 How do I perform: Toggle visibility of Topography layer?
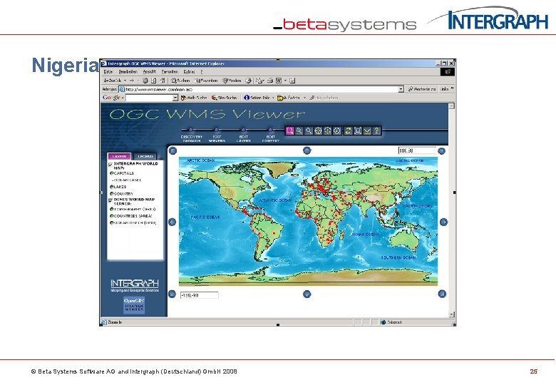pyautogui.click(x=112, y=209)
